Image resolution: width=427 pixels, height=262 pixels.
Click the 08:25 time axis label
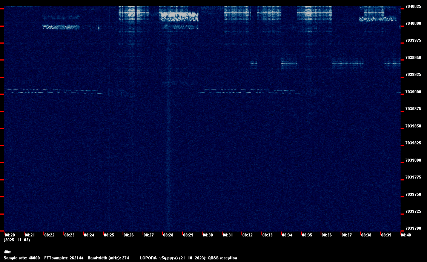109,235
